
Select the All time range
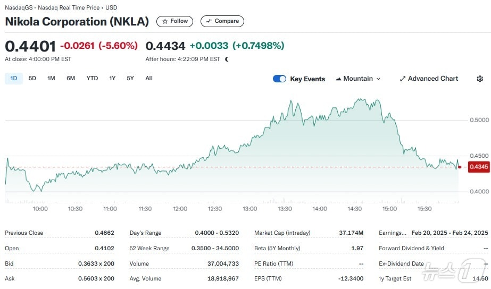point(149,79)
